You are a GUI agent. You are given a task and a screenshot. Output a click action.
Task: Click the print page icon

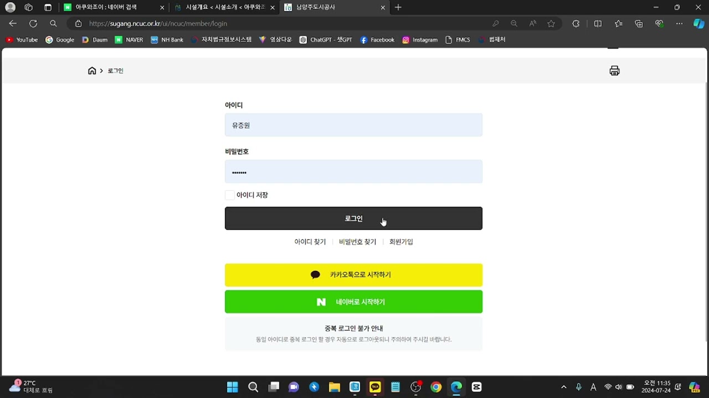(x=614, y=71)
